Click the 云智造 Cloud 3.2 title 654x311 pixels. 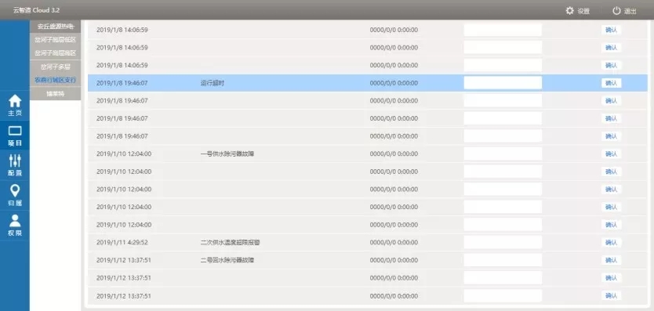pos(36,10)
